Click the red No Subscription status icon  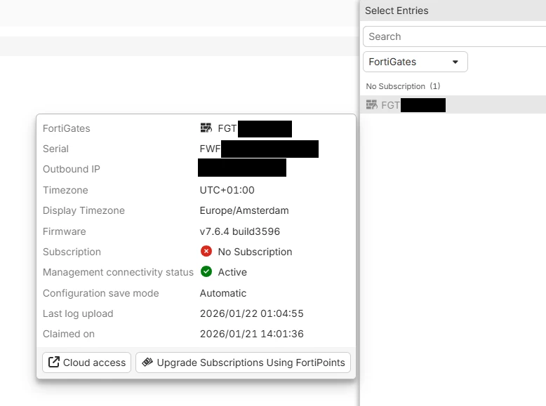206,251
